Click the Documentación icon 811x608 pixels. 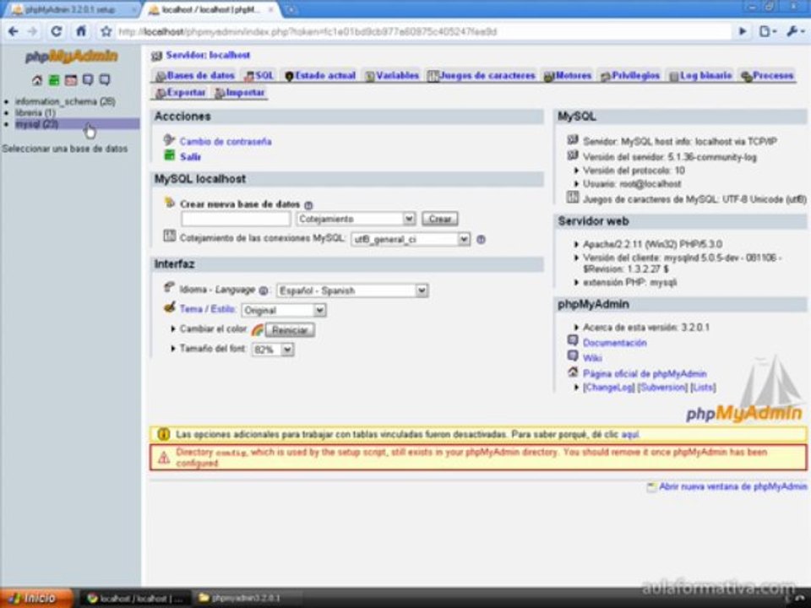tap(573, 340)
